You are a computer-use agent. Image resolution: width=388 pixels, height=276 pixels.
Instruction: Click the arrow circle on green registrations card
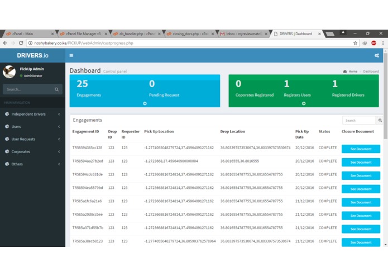click(x=304, y=103)
